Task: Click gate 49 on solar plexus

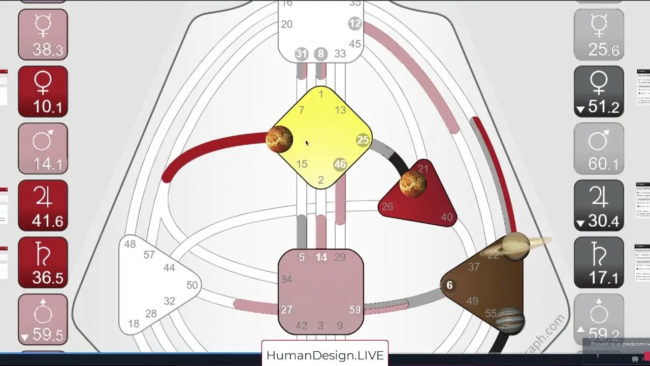Action: coord(472,301)
